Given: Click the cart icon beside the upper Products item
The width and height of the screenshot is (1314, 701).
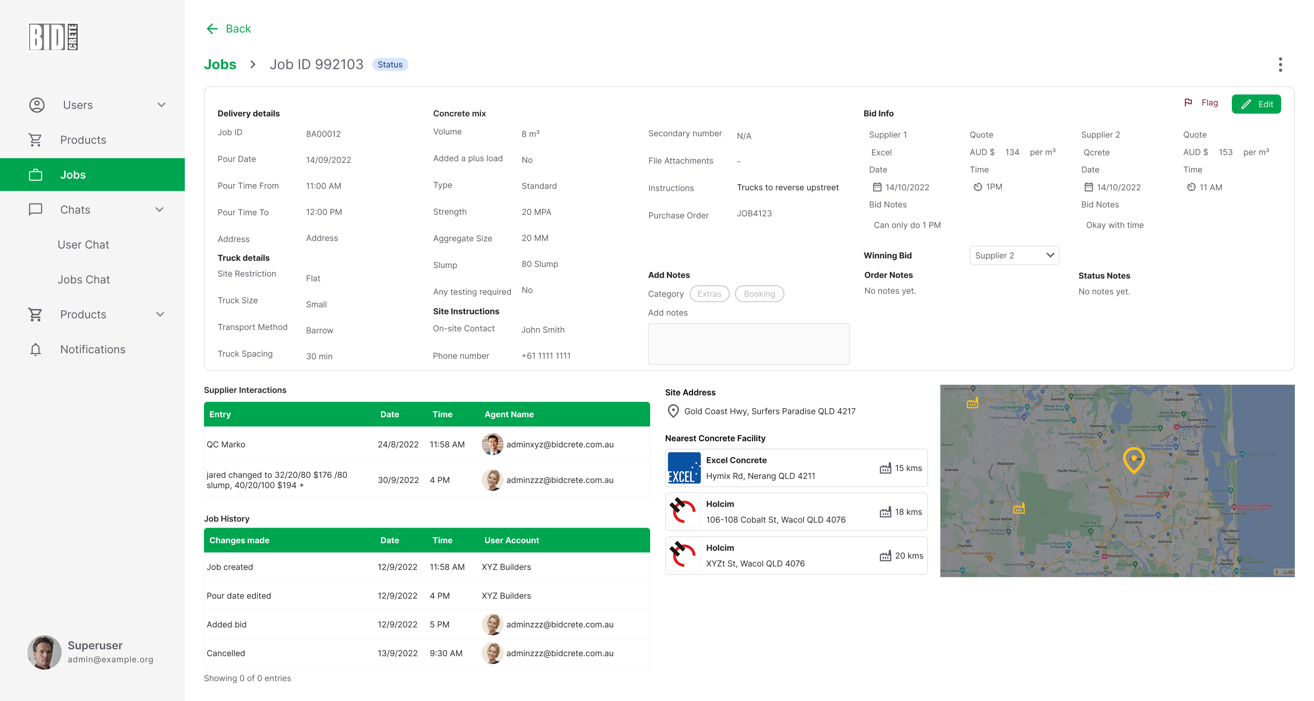Looking at the screenshot, I should click(x=35, y=140).
